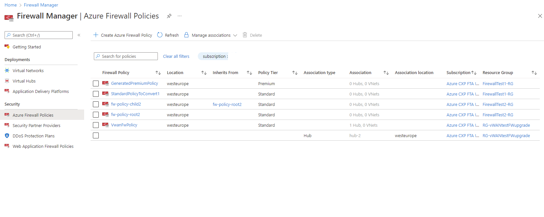The width and height of the screenshot is (544, 217).
Task: Select the GeneratedPremiumPolicy row checkbox
Action: pos(96,83)
